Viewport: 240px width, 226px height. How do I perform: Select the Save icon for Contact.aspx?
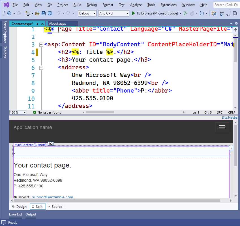tap(43, 13)
